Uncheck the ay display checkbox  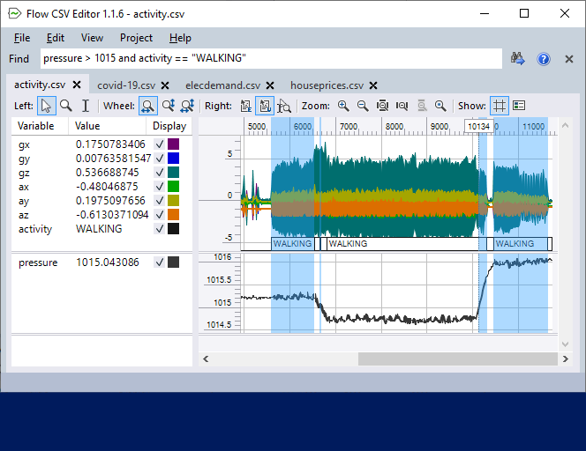(160, 201)
